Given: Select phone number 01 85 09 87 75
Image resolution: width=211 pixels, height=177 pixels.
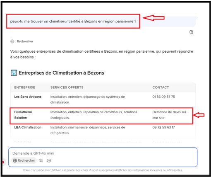Looking at the screenshot, I should [163, 97].
